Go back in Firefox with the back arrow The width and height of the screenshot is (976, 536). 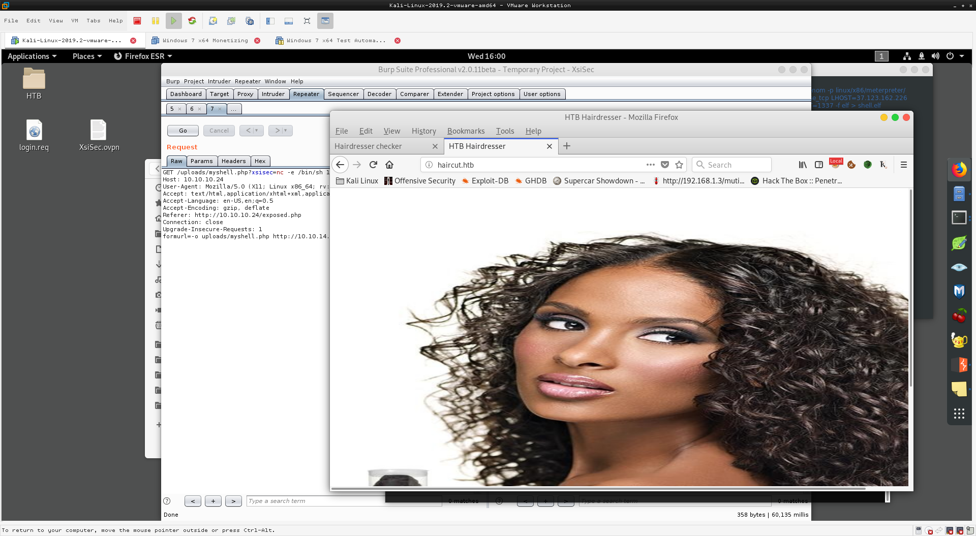click(340, 165)
